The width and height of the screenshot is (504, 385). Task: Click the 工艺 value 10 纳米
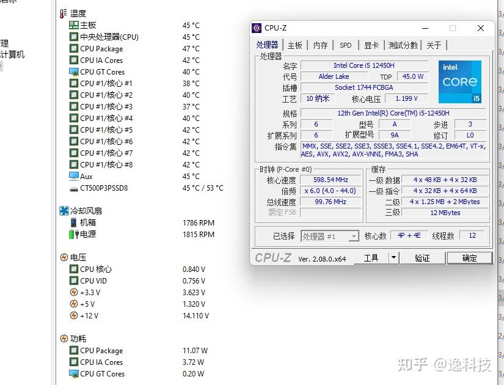point(318,98)
